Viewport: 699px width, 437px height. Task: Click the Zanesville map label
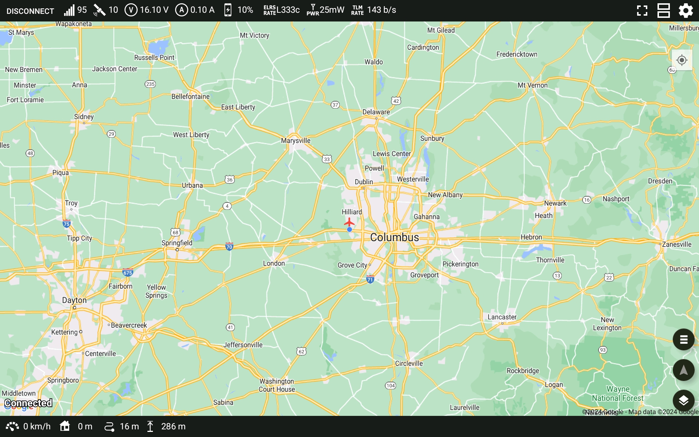click(x=676, y=244)
